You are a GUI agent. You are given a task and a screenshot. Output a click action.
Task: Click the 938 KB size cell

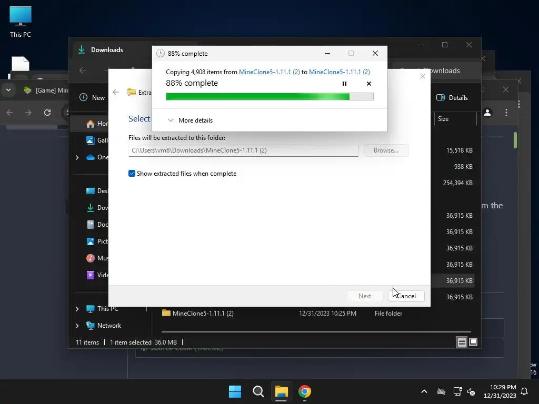click(x=463, y=167)
